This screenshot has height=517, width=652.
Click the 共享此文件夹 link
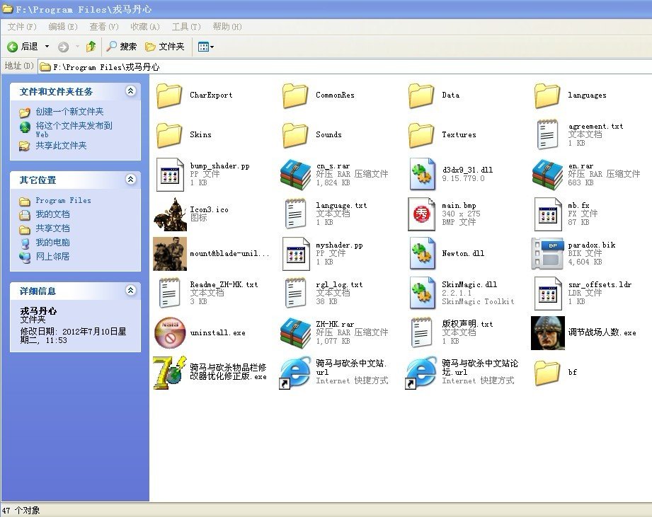(61, 146)
